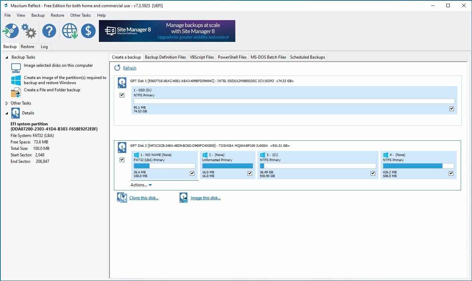This screenshot has height=281, width=472.
Task: Click the NO NAME partition usage bar
Action: 164,166
